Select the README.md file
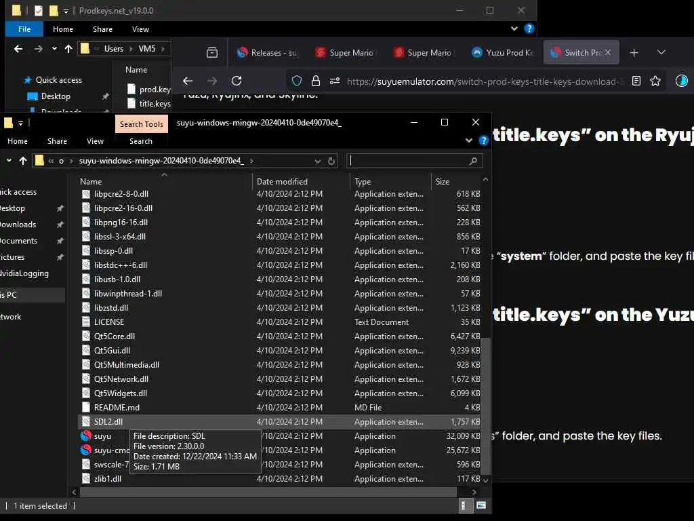Viewport: 694px width, 521px height. [117, 408]
